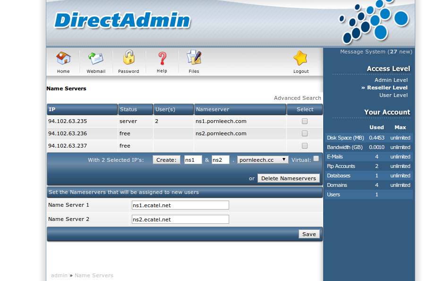Edit the Name Server 1 field
The image size is (446, 281).
click(x=180, y=205)
